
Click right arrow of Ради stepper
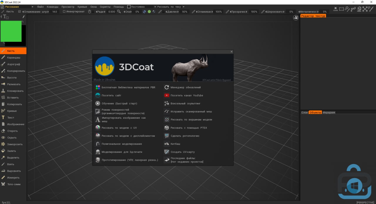(x=105, y=12)
